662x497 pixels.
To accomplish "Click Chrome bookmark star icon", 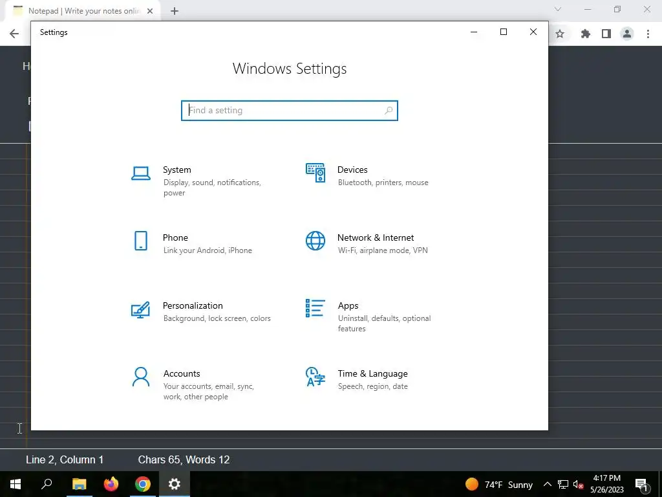I will click(x=560, y=34).
